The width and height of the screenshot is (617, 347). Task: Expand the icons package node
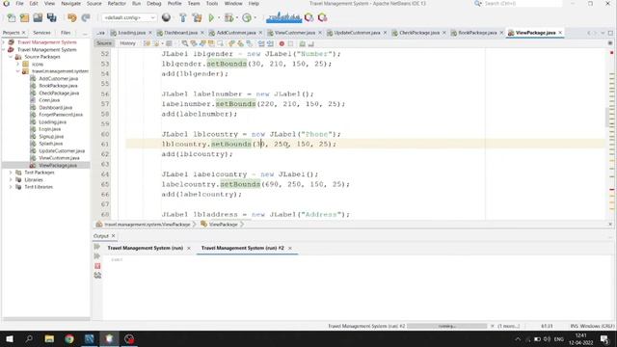pos(17,65)
